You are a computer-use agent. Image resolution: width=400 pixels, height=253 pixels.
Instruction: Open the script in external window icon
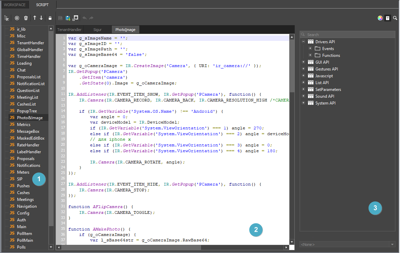click(x=75, y=18)
